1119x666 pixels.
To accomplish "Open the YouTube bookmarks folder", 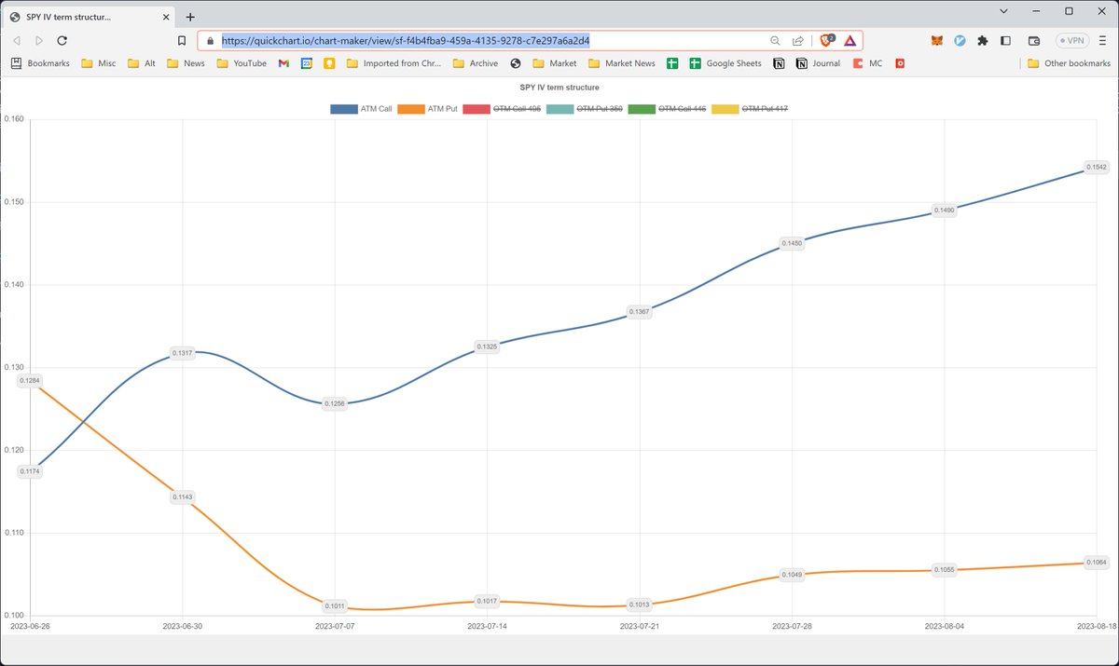I will coord(241,63).
